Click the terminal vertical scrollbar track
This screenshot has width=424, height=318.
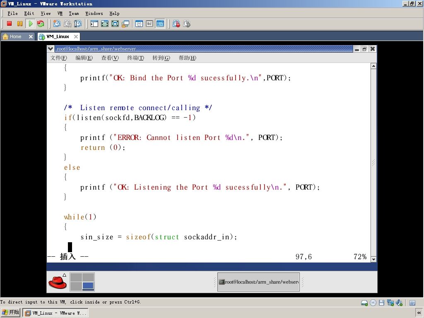tap(373, 162)
